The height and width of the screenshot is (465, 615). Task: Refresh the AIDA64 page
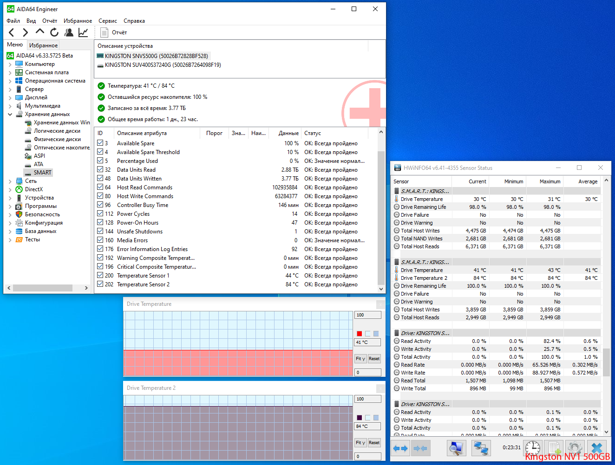click(54, 32)
